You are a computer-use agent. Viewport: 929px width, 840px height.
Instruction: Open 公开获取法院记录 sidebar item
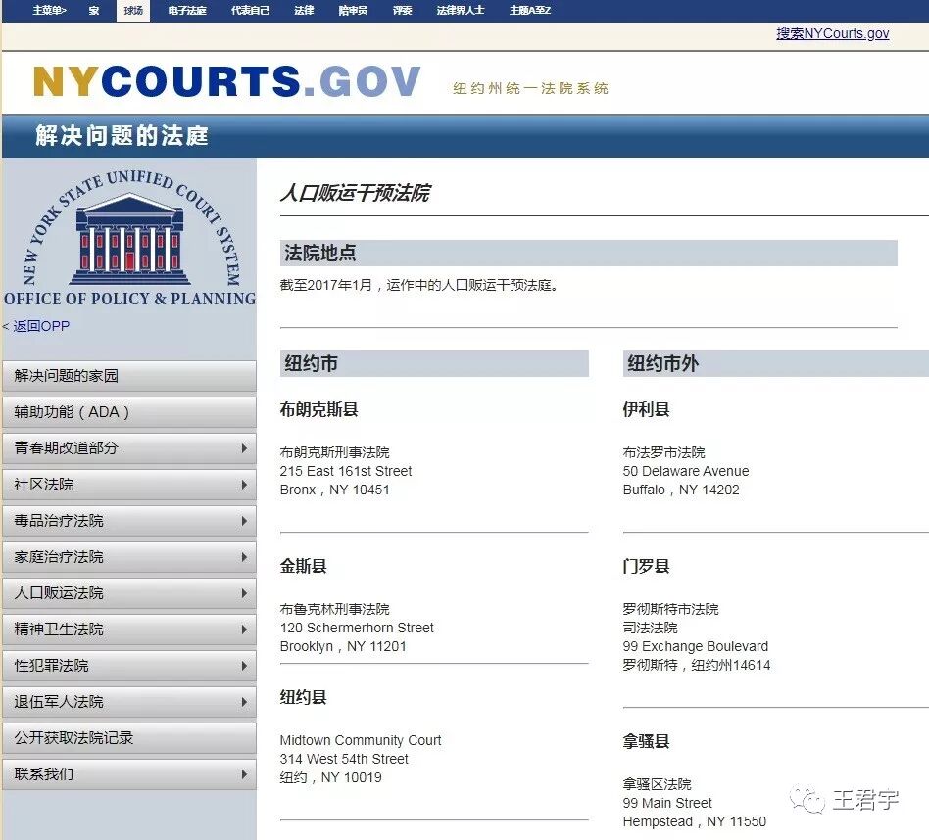coord(129,738)
